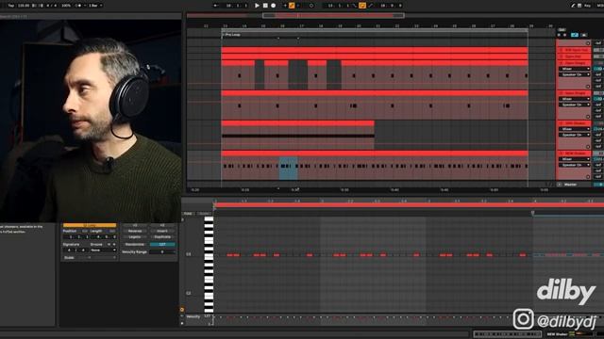Toggle the blue automation mode button
This screenshot has width=604, height=339.
pyautogui.click(x=575, y=35)
